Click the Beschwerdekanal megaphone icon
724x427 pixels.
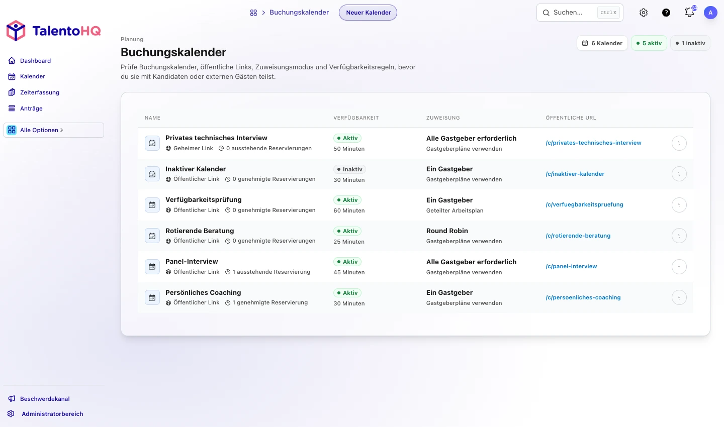[x=12, y=399]
